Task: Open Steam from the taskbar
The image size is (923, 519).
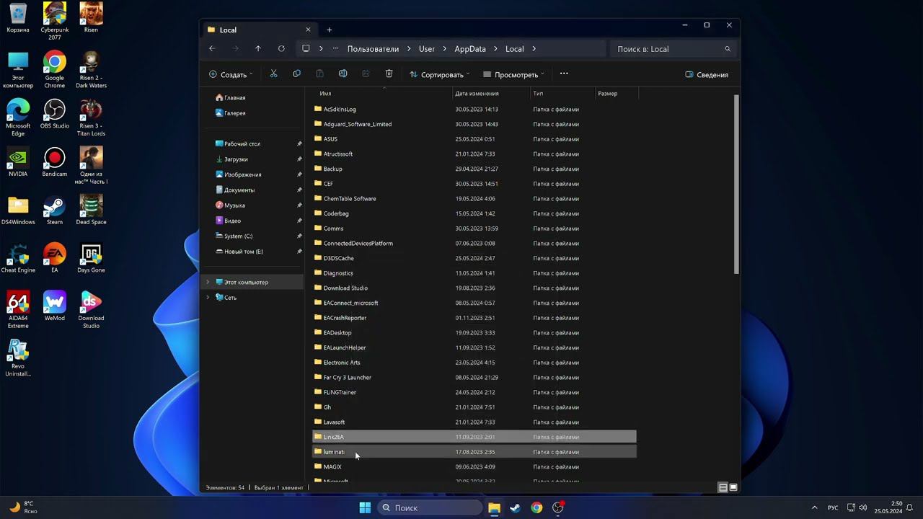Action: coord(515,507)
